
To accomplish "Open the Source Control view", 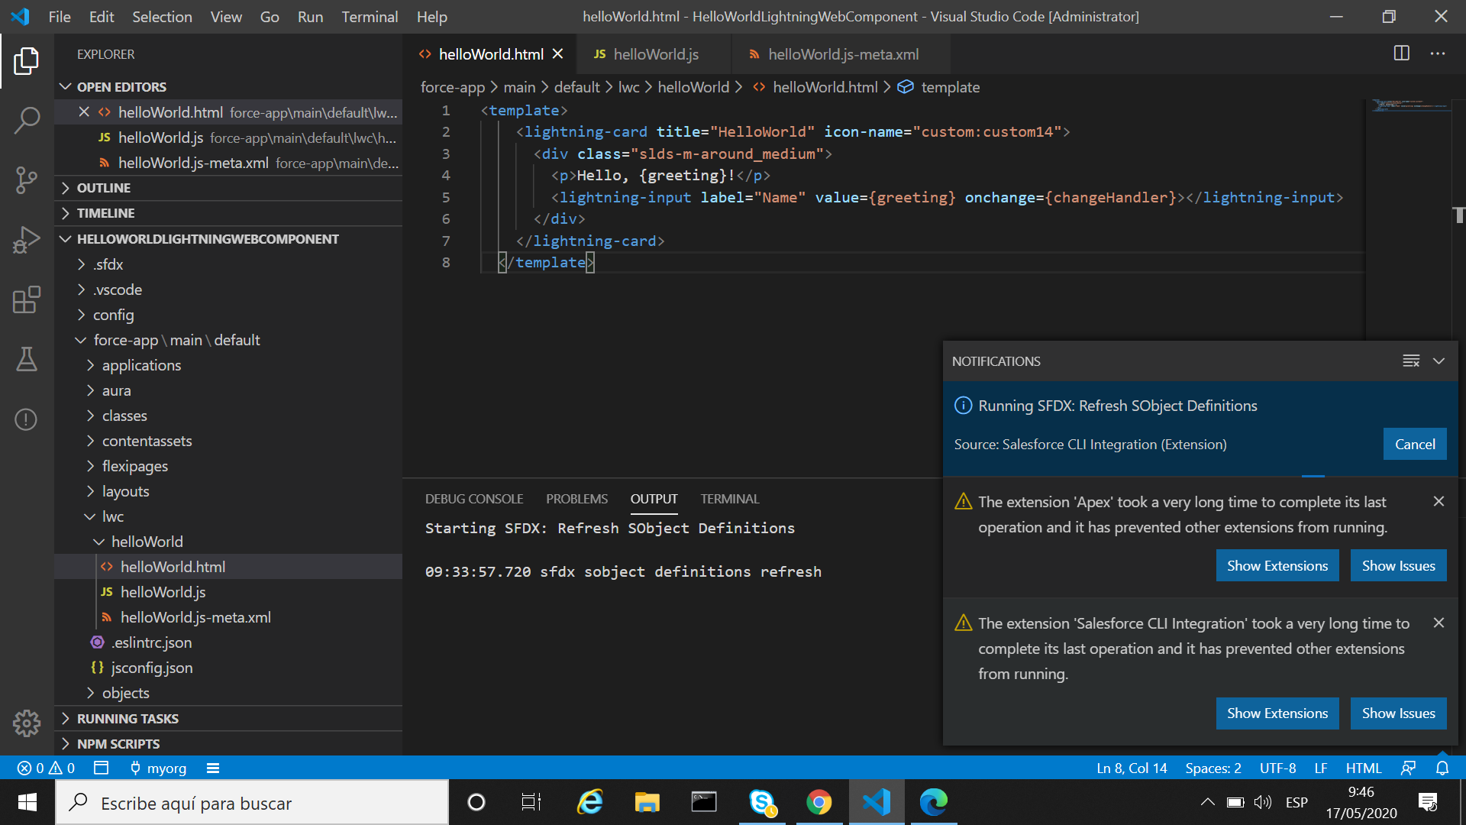I will pyautogui.click(x=27, y=180).
